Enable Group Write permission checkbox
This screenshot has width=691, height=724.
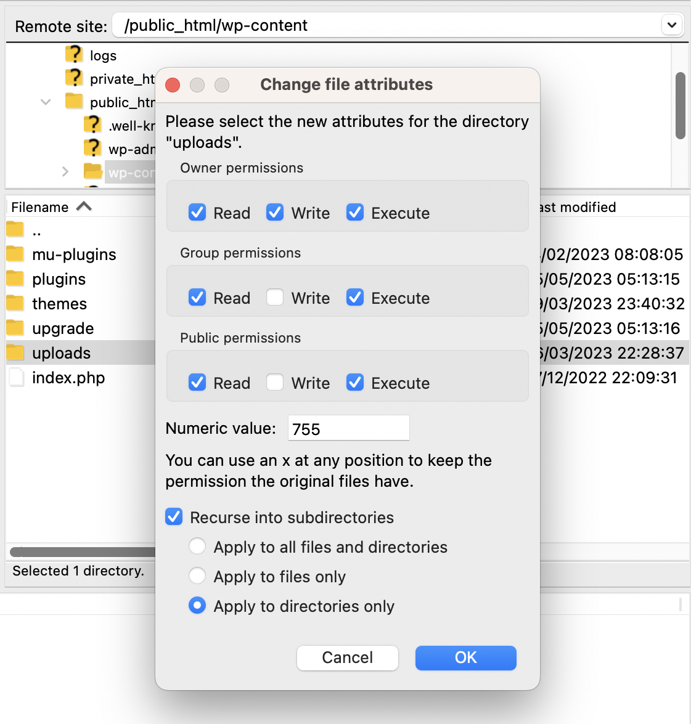pos(275,298)
